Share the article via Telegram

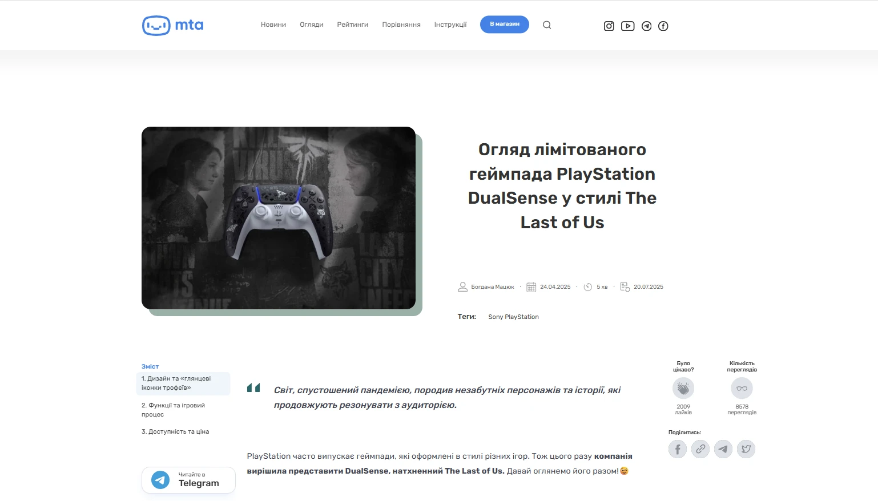(723, 449)
